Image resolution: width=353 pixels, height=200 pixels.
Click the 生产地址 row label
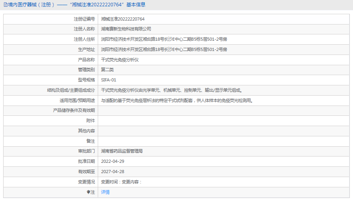click(86, 49)
